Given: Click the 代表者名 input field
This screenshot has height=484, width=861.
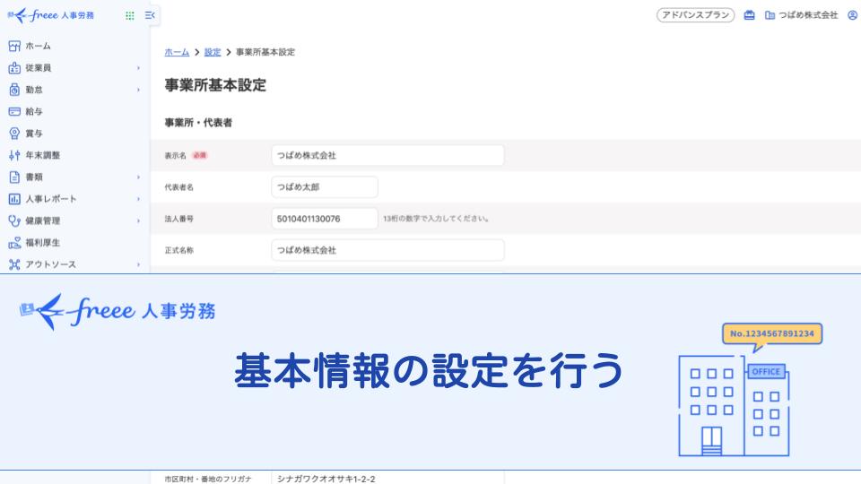Looking at the screenshot, I should pos(325,187).
